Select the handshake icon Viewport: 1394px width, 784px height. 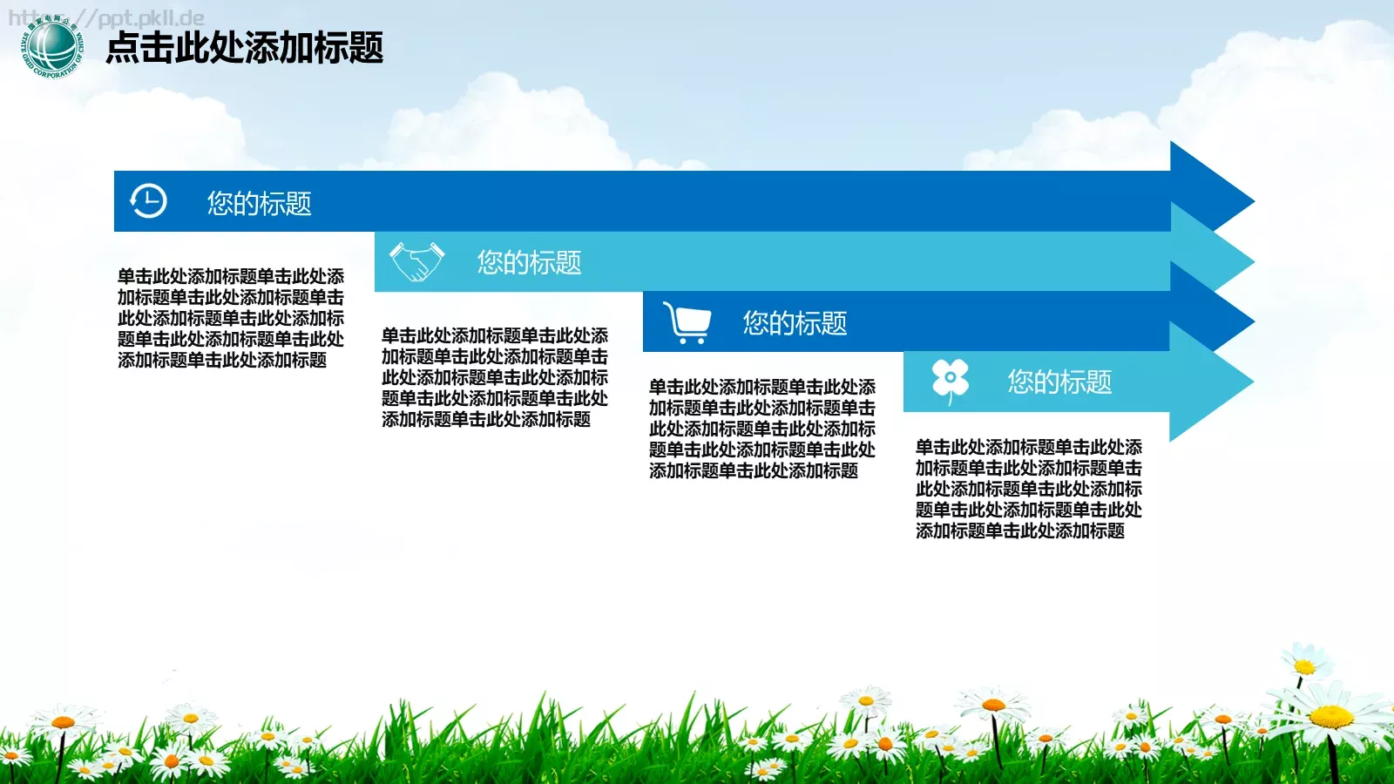coord(416,261)
